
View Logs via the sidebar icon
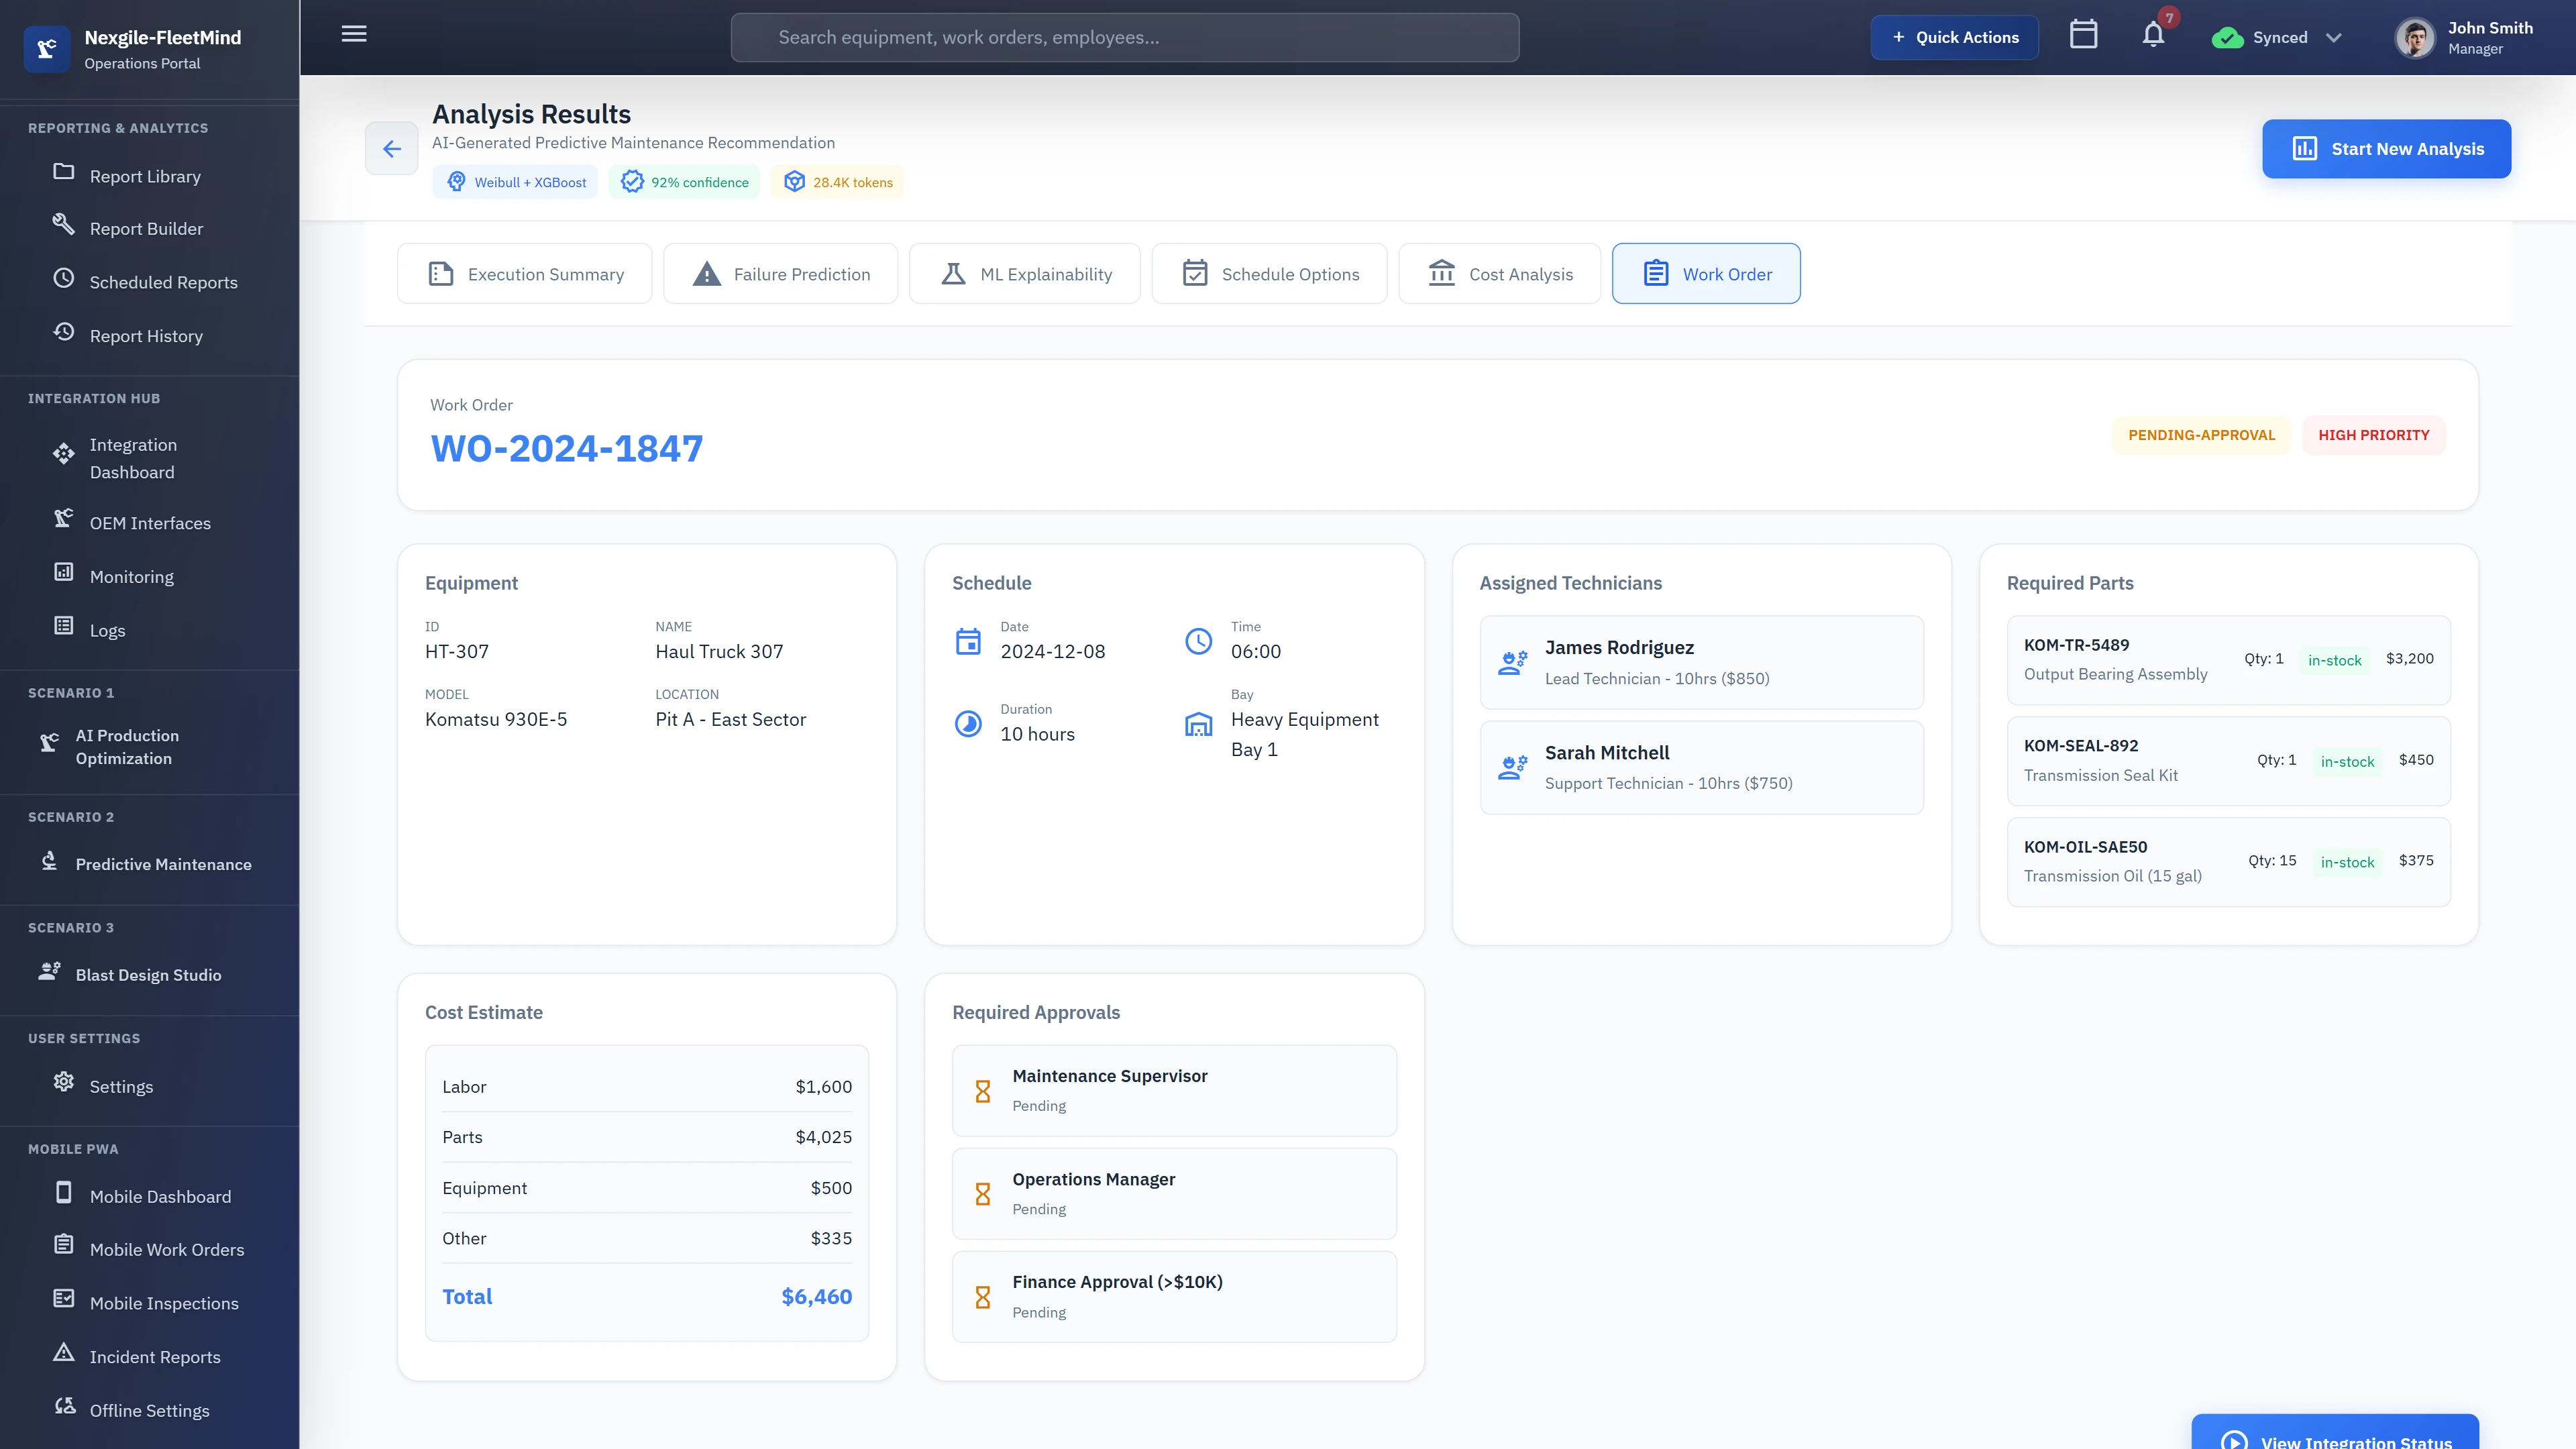point(108,630)
